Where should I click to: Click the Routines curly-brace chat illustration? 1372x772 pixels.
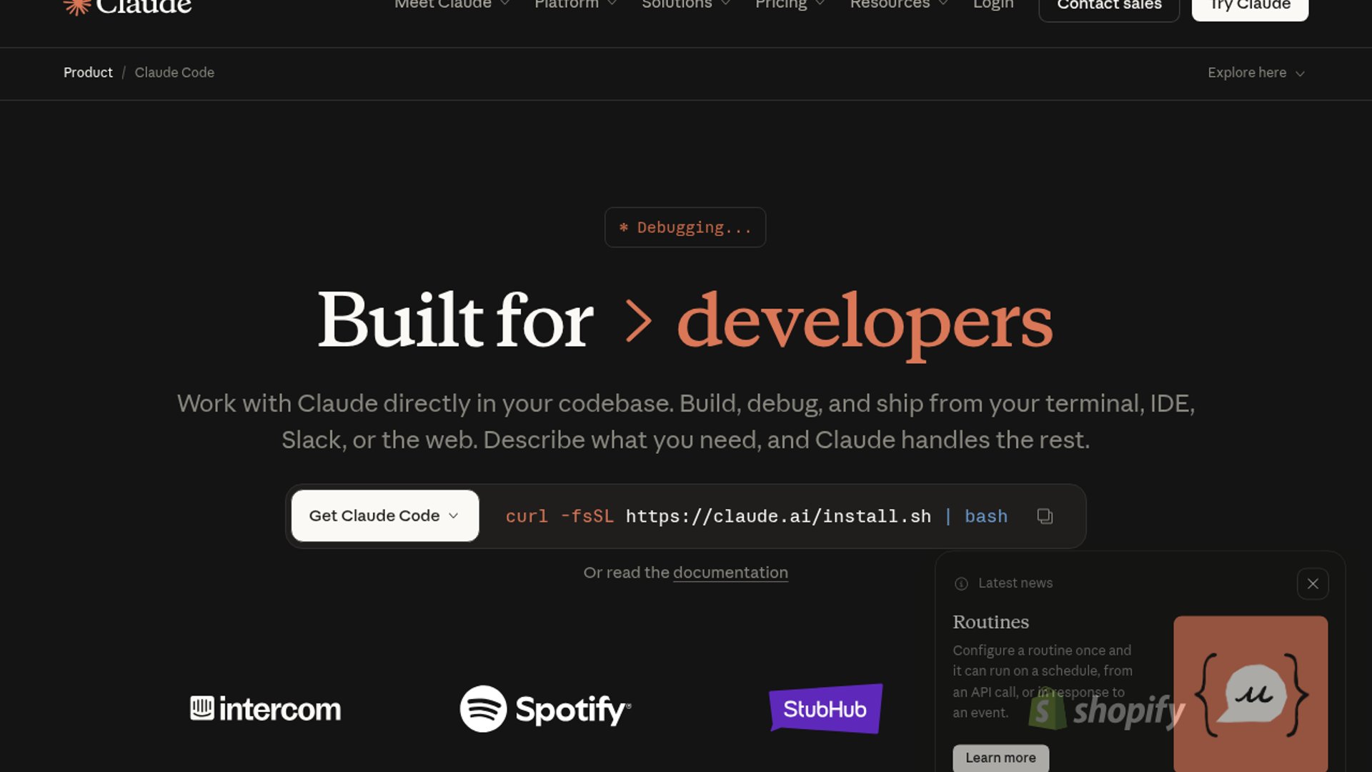pos(1251,694)
